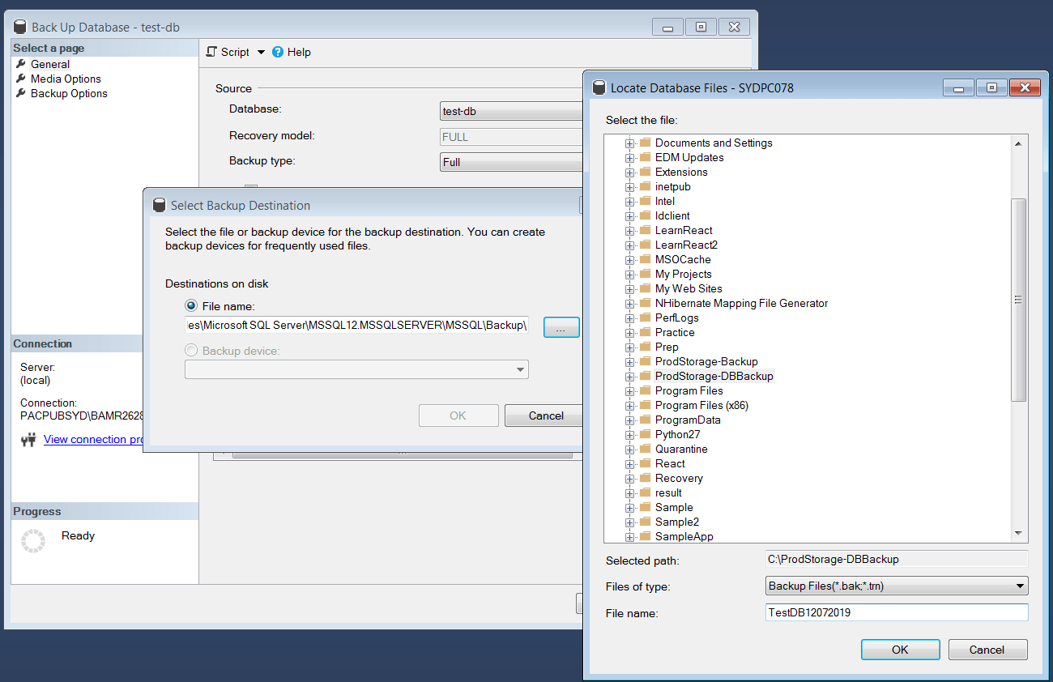Click the folder tree vertical scrollbar thumb
This screenshot has height=682, width=1053.
pos(1019,300)
